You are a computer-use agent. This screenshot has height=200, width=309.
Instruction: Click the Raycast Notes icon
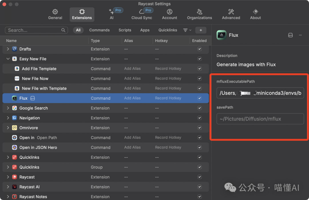click(x=15, y=197)
